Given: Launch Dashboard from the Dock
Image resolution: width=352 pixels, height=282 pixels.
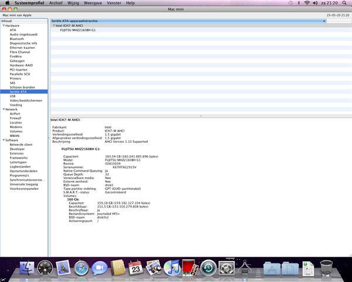Looking at the screenshot, I should click(45, 268).
